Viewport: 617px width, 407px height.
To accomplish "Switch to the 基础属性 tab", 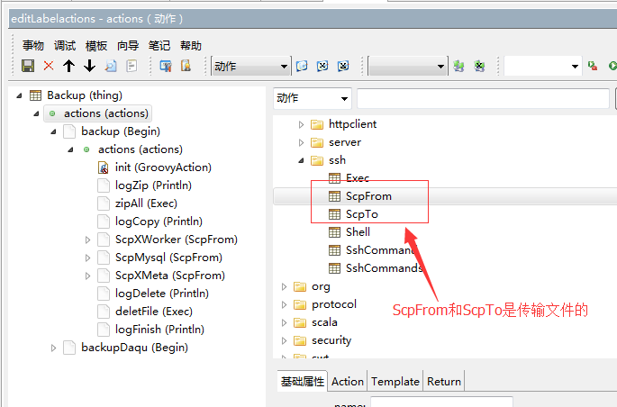I will [x=303, y=381].
